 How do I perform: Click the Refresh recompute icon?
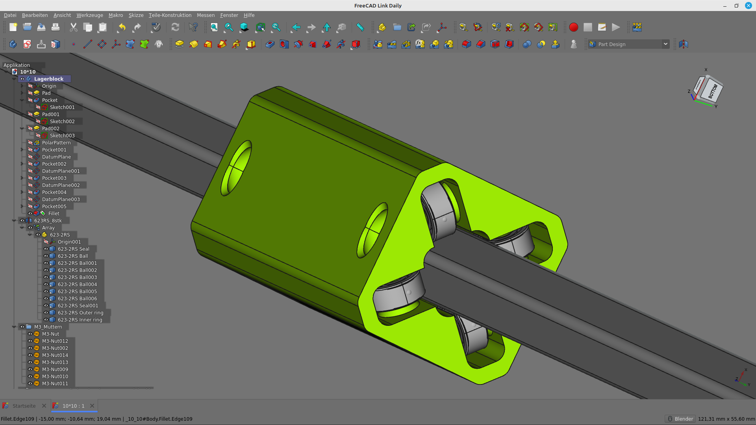(x=175, y=27)
